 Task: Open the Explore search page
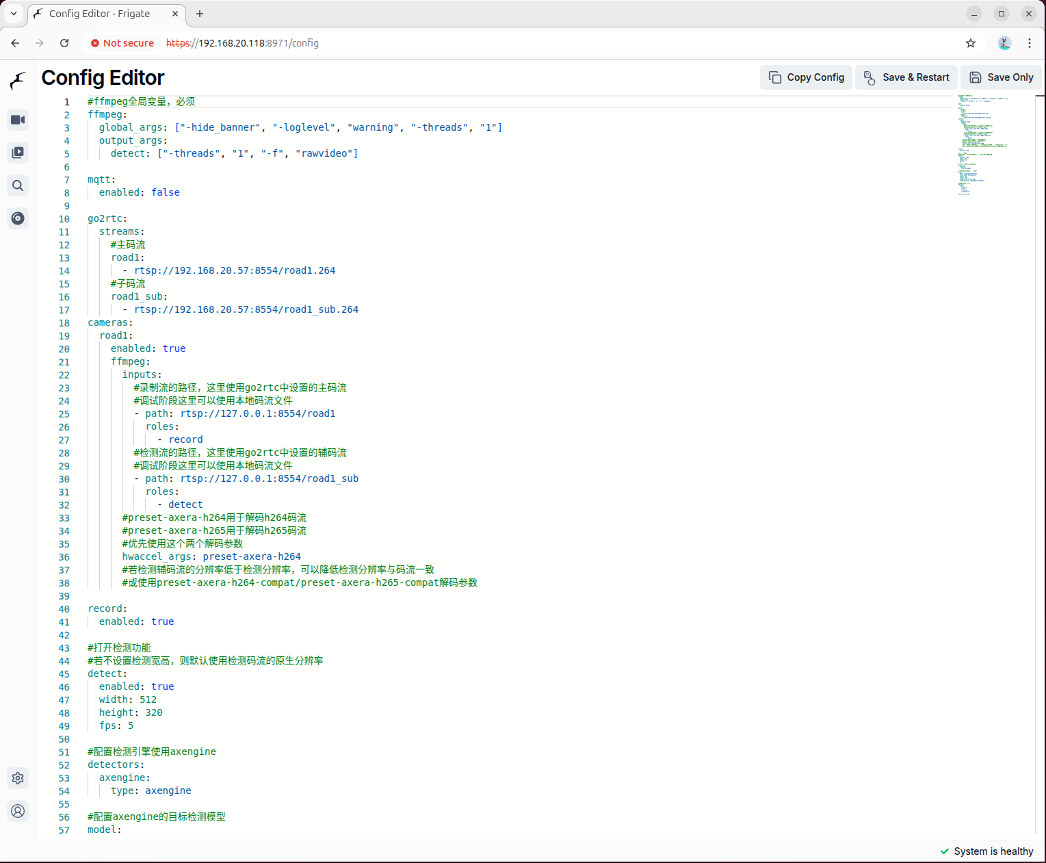(18, 185)
